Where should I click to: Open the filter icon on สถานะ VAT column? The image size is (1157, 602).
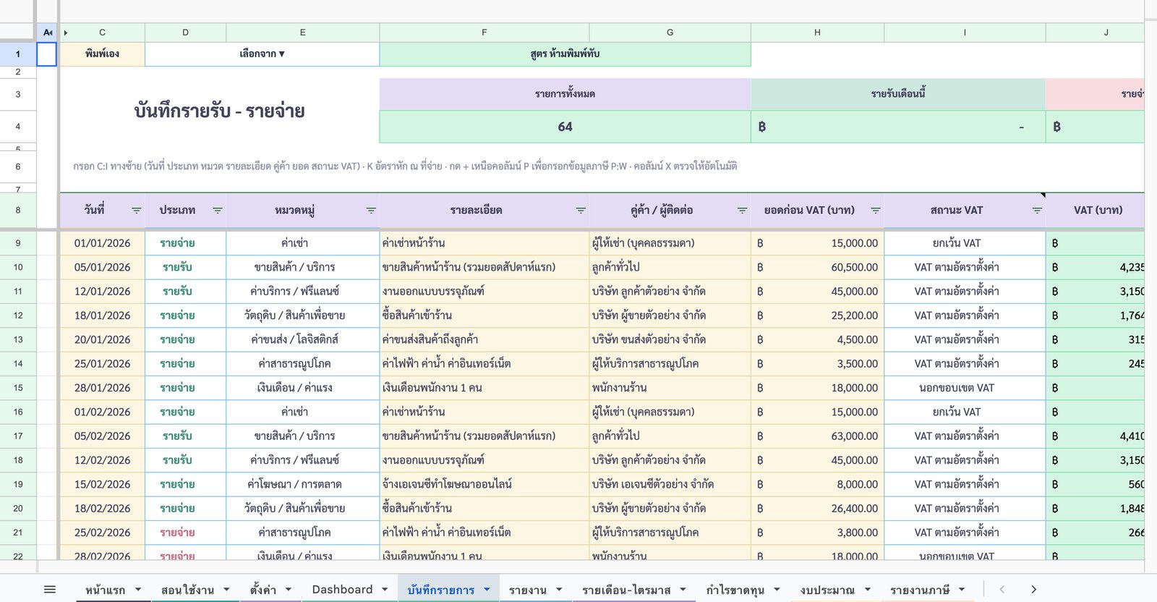(x=1037, y=211)
